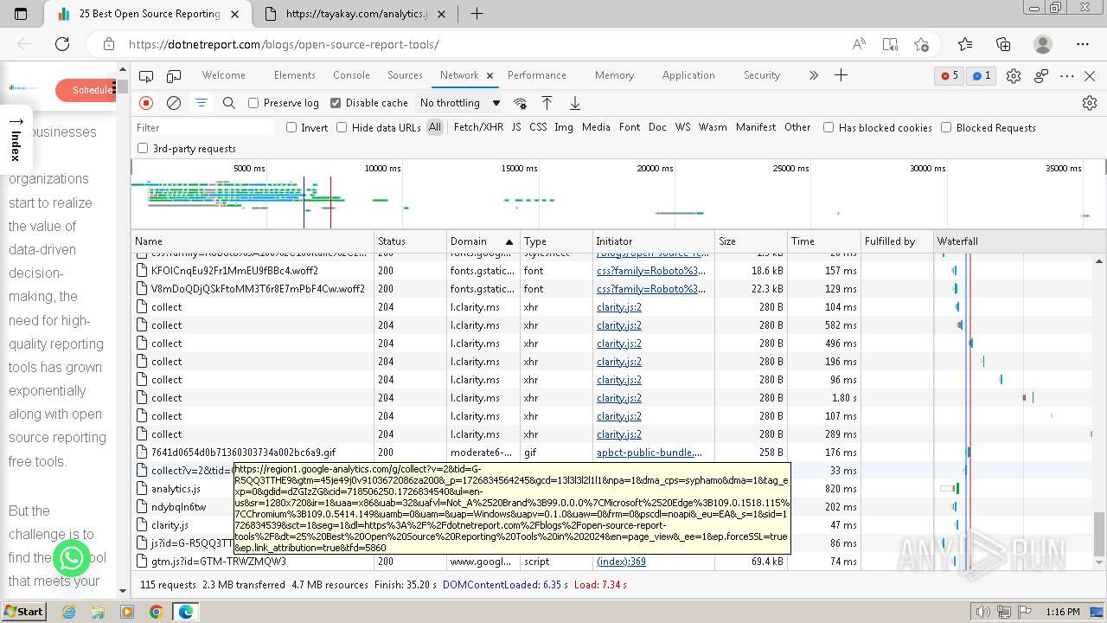This screenshot has width=1107, height=623.
Task: Filter requests by JS type
Action: coord(516,127)
